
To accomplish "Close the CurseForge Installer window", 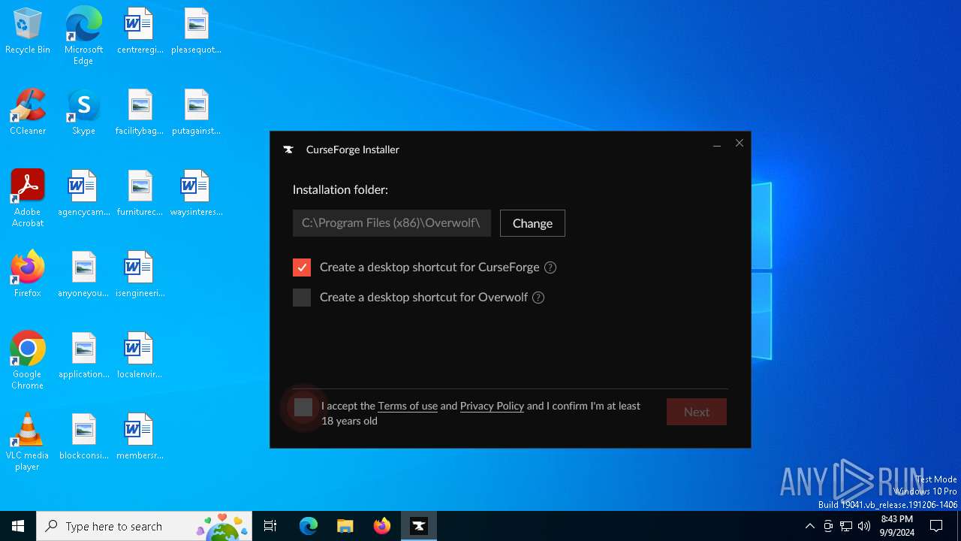I will pyautogui.click(x=740, y=143).
